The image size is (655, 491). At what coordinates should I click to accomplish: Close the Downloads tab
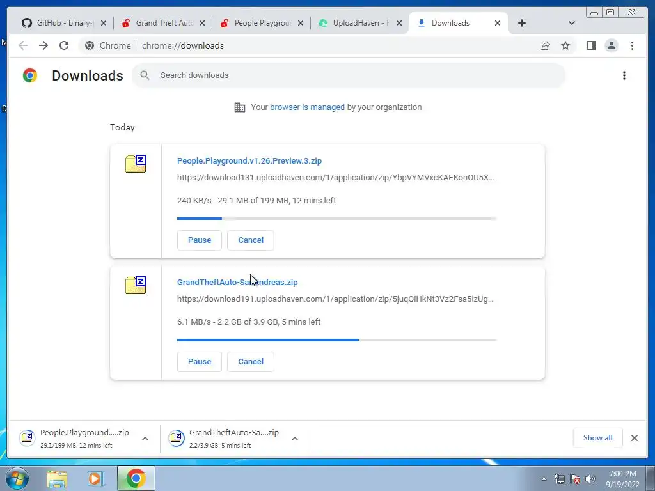tap(498, 23)
